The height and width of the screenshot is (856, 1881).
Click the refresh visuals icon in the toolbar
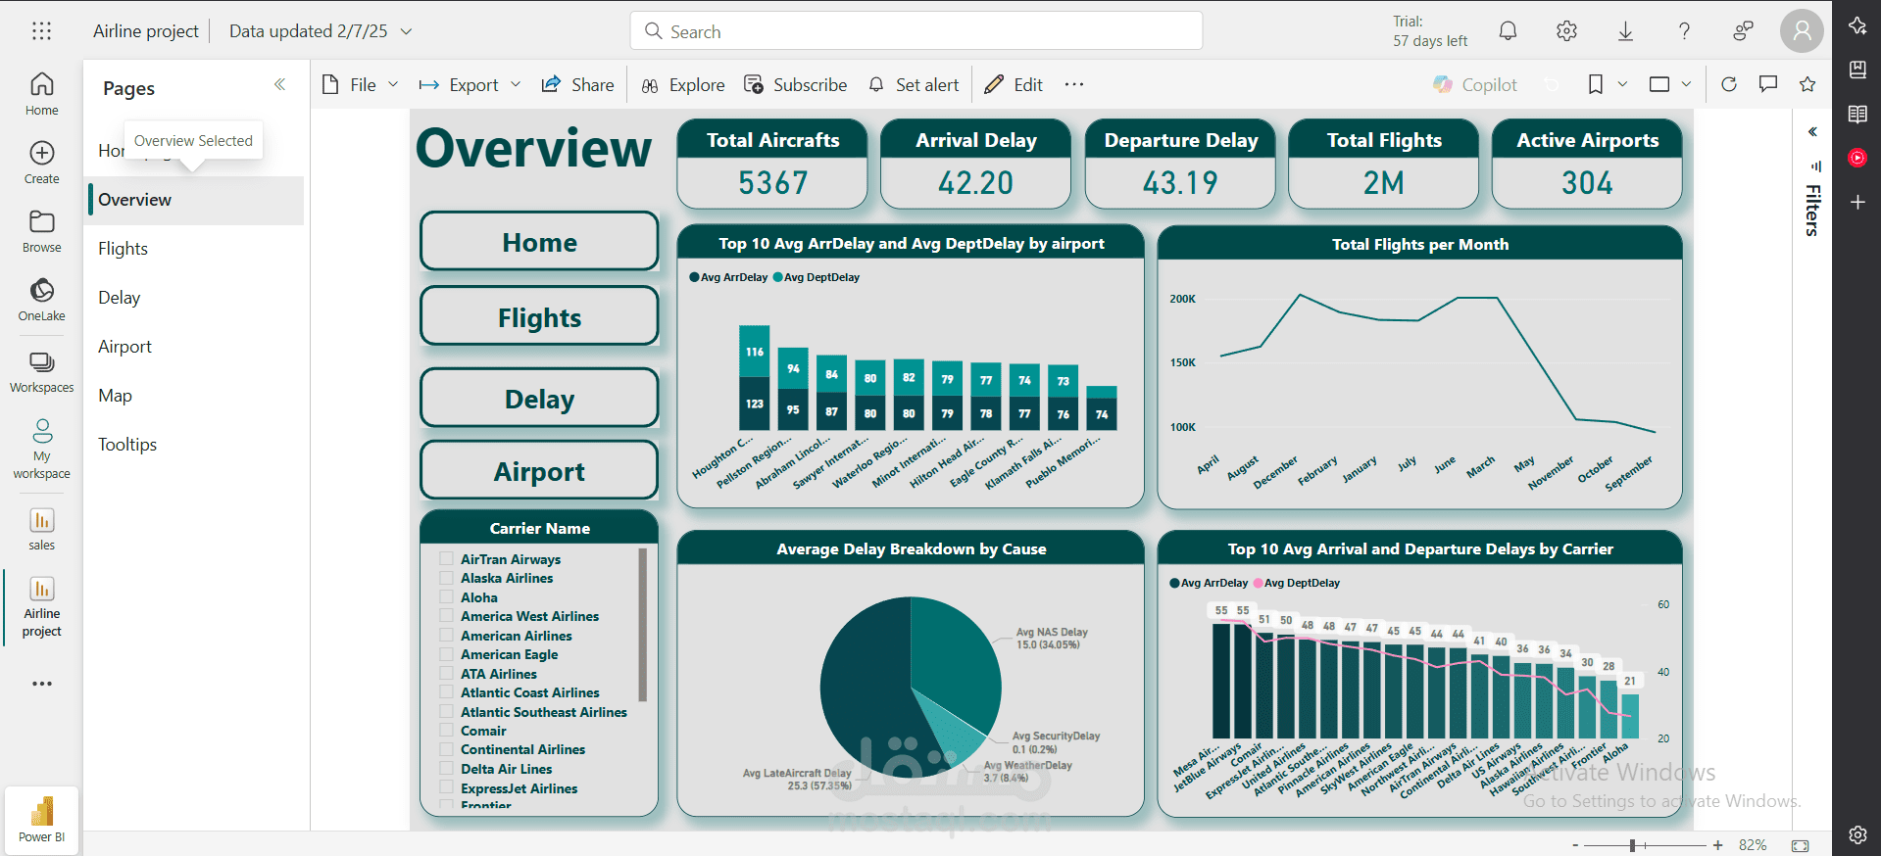click(1728, 84)
